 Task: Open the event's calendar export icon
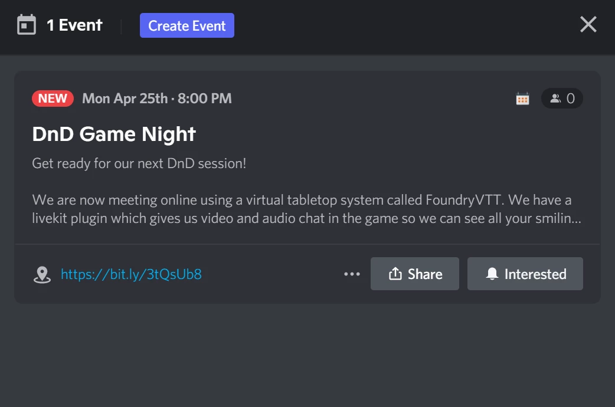tap(522, 98)
